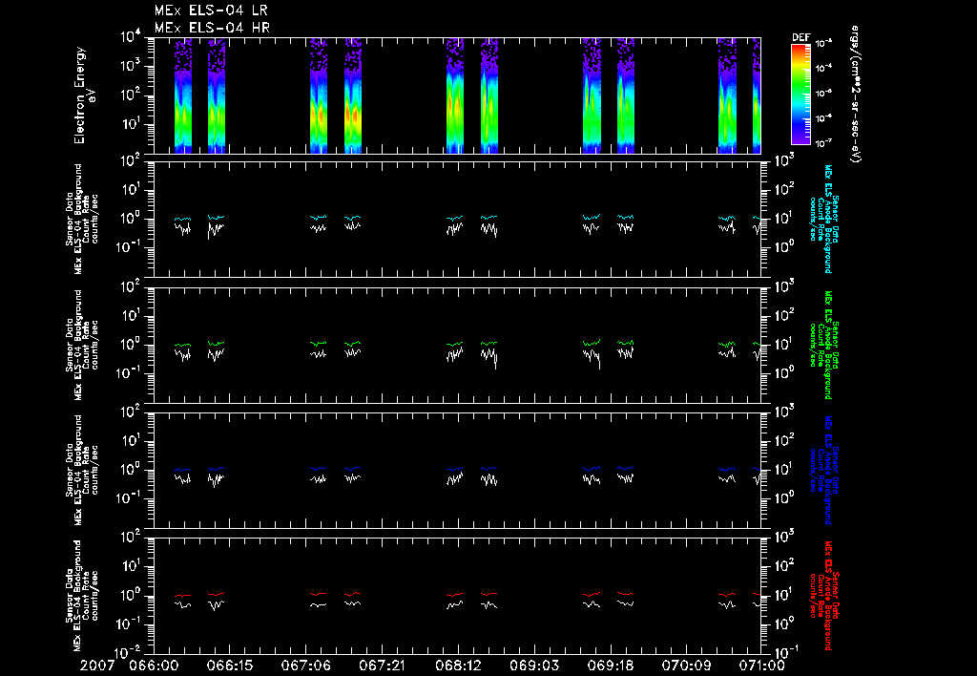Click left axis label of the green trace panel

82,345
